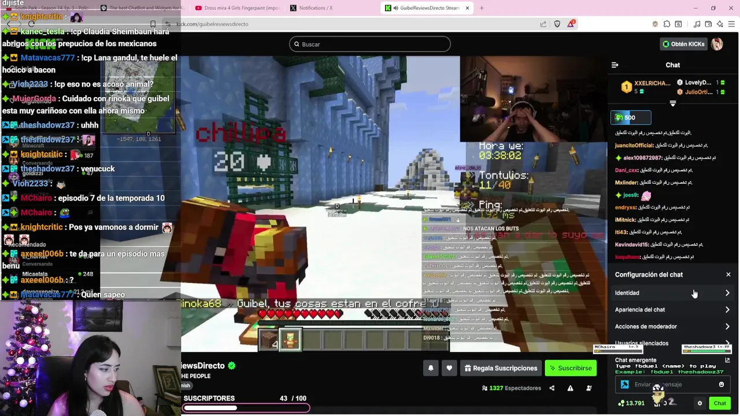
Task: Expand the leaderboard arrow under top gifters
Action: (x=672, y=104)
